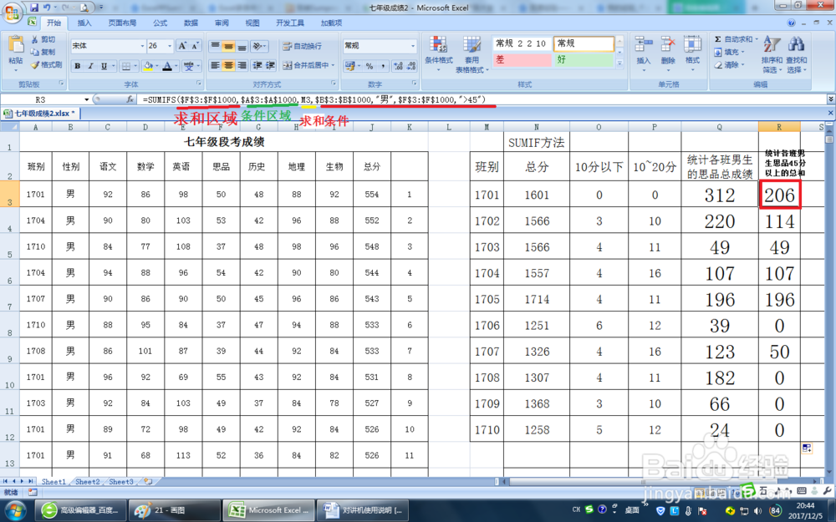
Task: Click the 自动换行 wrap text button
Action: (x=303, y=46)
